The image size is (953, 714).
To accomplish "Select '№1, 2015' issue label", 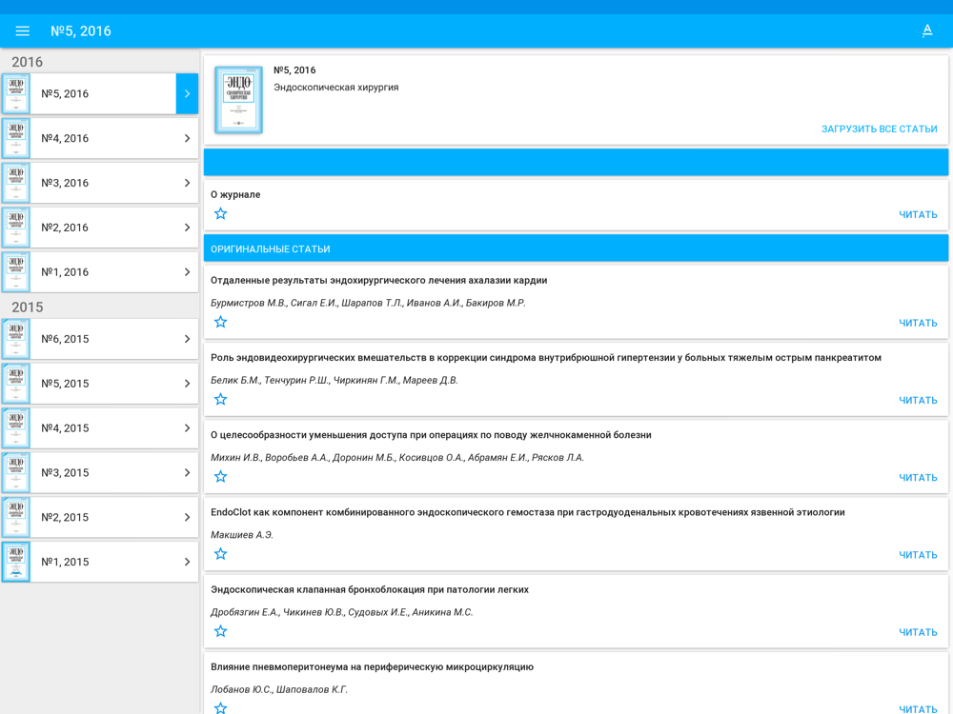I will point(65,562).
